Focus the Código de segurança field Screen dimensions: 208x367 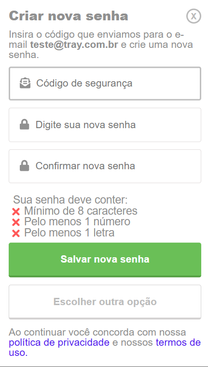105,84
